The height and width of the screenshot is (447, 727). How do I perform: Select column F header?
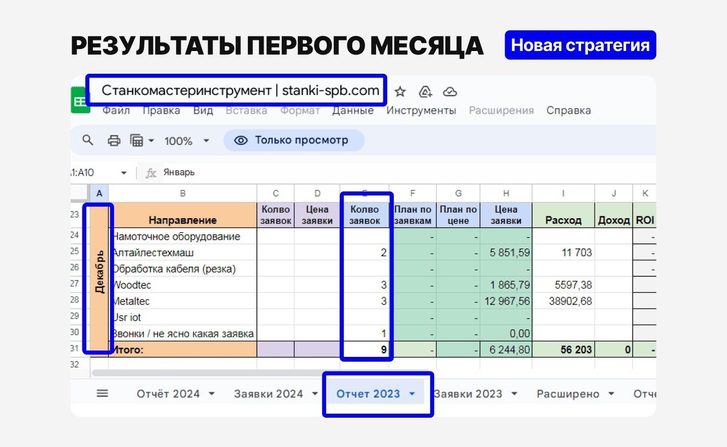click(x=413, y=193)
